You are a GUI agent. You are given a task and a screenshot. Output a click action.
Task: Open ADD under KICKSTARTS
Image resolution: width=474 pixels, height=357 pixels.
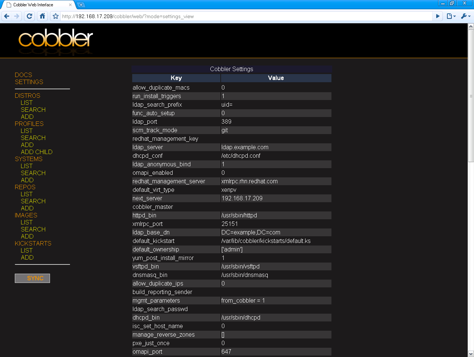(x=27, y=257)
